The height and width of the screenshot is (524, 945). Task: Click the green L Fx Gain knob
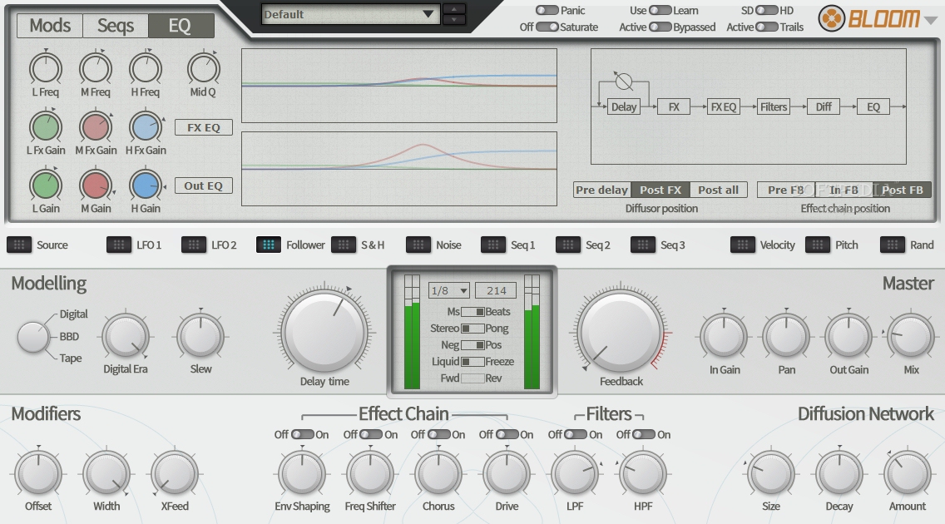(46, 127)
